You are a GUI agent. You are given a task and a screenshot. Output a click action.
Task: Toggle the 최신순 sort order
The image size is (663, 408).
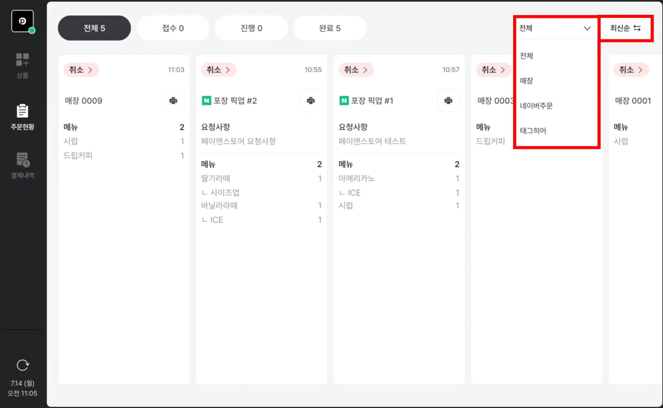click(625, 28)
